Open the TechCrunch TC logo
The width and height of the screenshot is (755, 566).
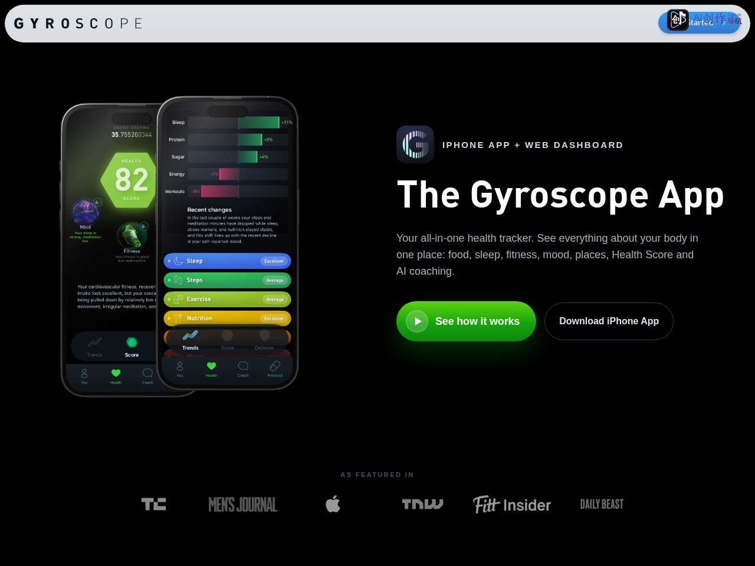click(154, 504)
